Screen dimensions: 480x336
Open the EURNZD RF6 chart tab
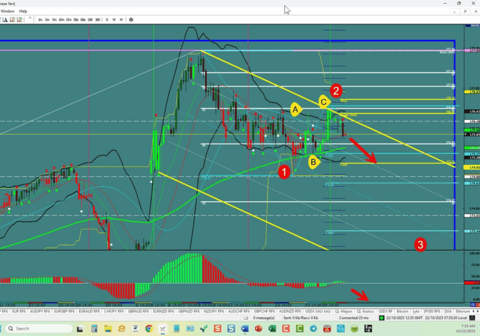pyautogui.click(x=164, y=311)
